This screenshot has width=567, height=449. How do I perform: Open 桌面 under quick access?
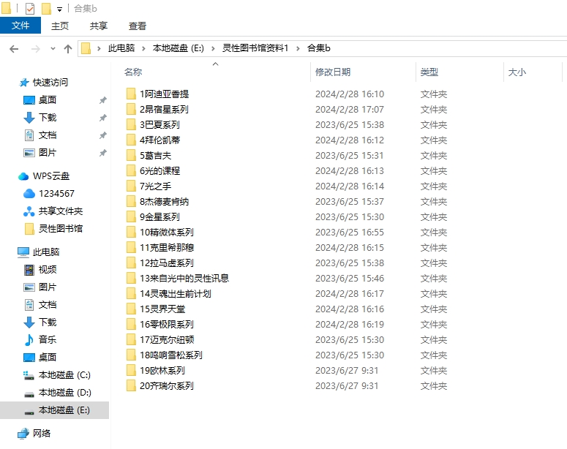48,99
